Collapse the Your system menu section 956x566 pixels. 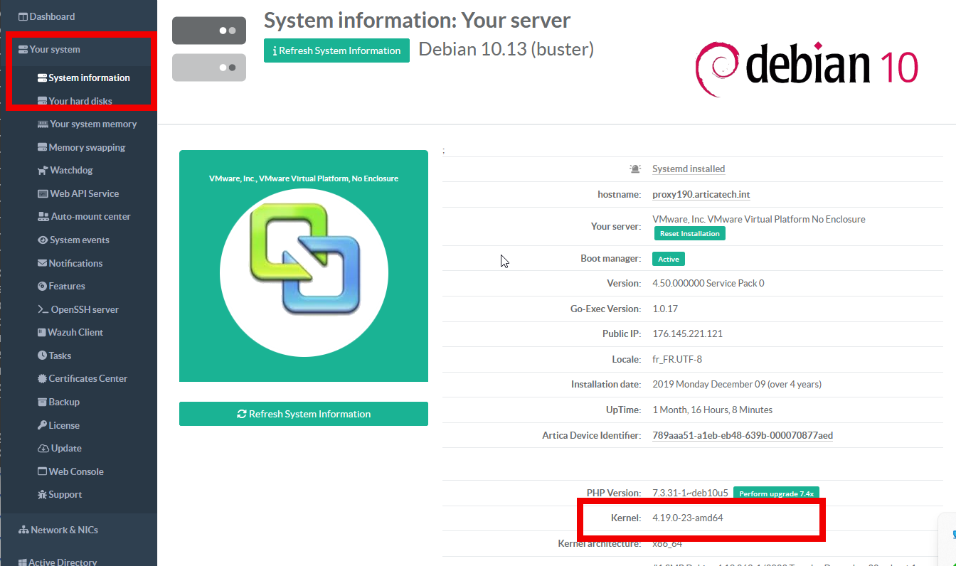coord(54,50)
